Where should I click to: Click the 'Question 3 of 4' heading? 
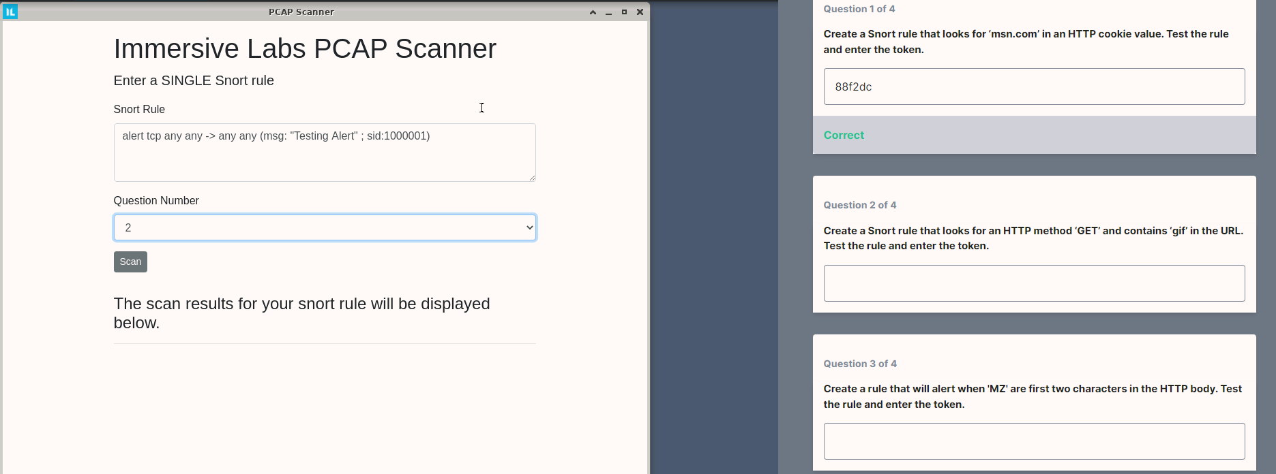tap(860, 364)
